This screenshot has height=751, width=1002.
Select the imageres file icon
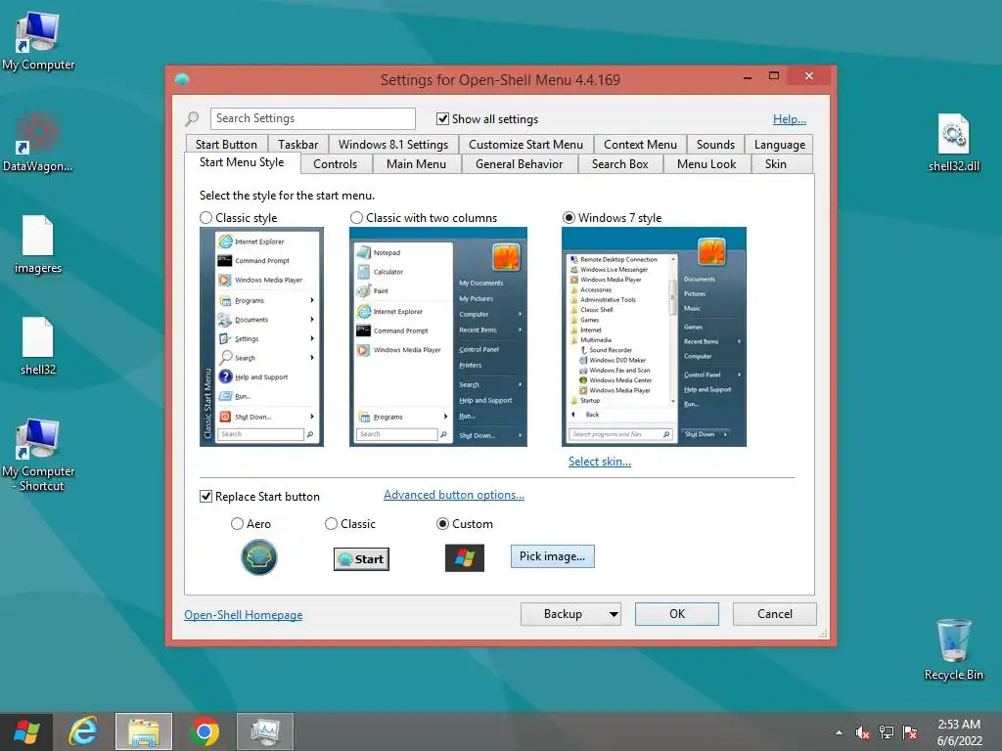pyautogui.click(x=38, y=244)
